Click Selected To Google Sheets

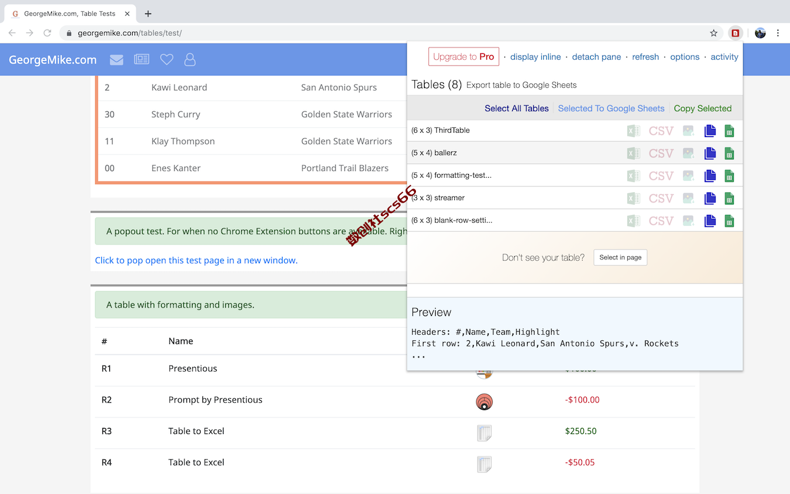pyautogui.click(x=611, y=109)
